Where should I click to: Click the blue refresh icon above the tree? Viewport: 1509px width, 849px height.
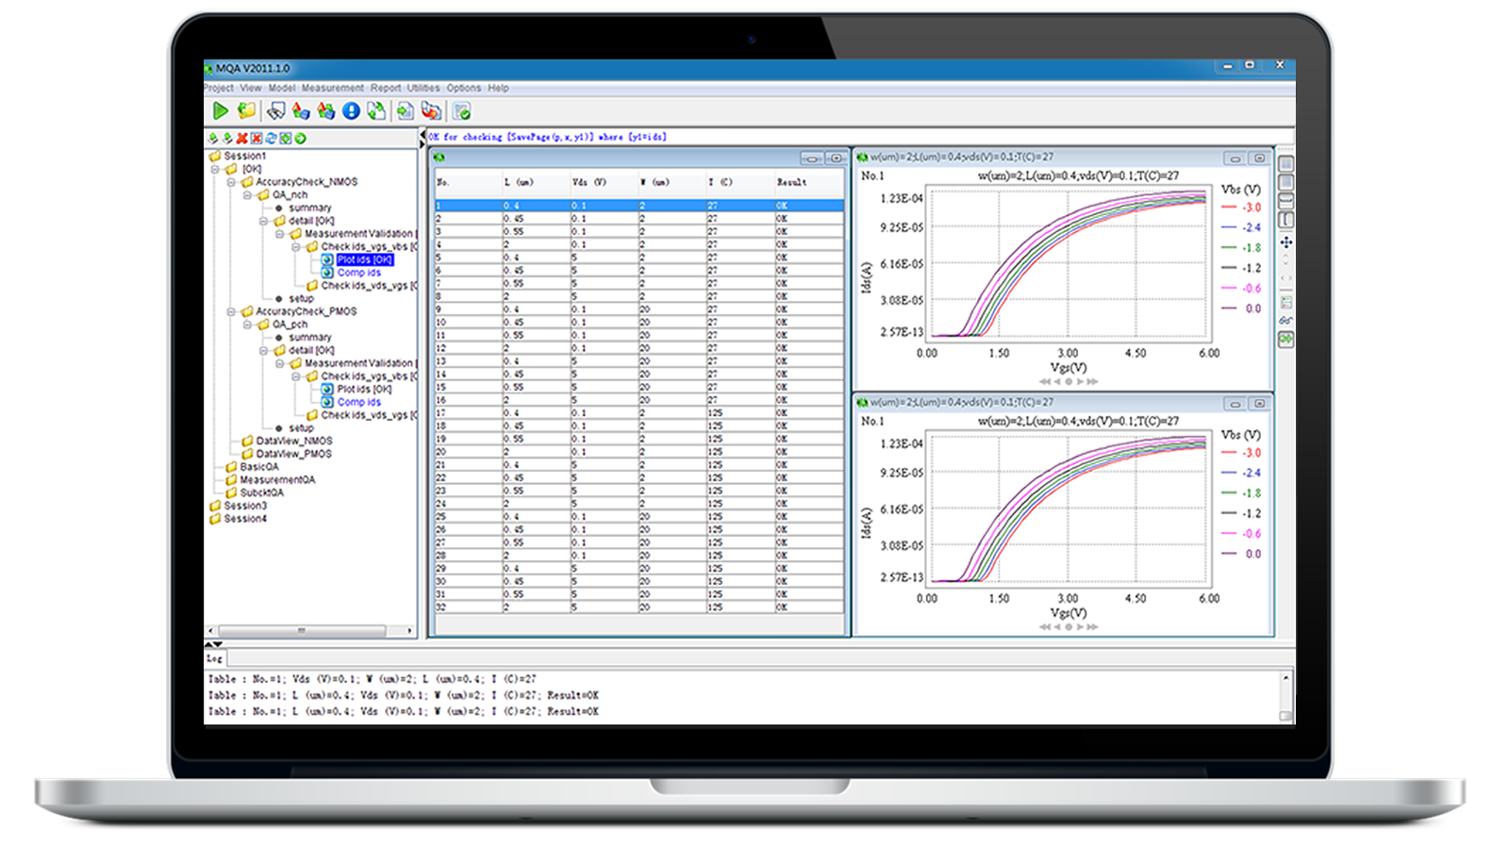[272, 139]
